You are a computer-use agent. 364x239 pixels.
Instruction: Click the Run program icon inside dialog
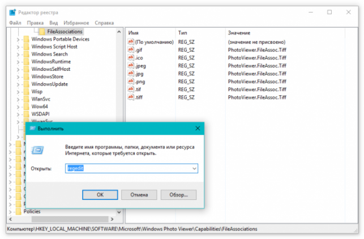coord(37,150)
